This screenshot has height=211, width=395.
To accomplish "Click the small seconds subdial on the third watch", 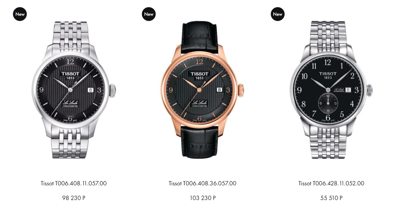I will [x=328, y=103].
